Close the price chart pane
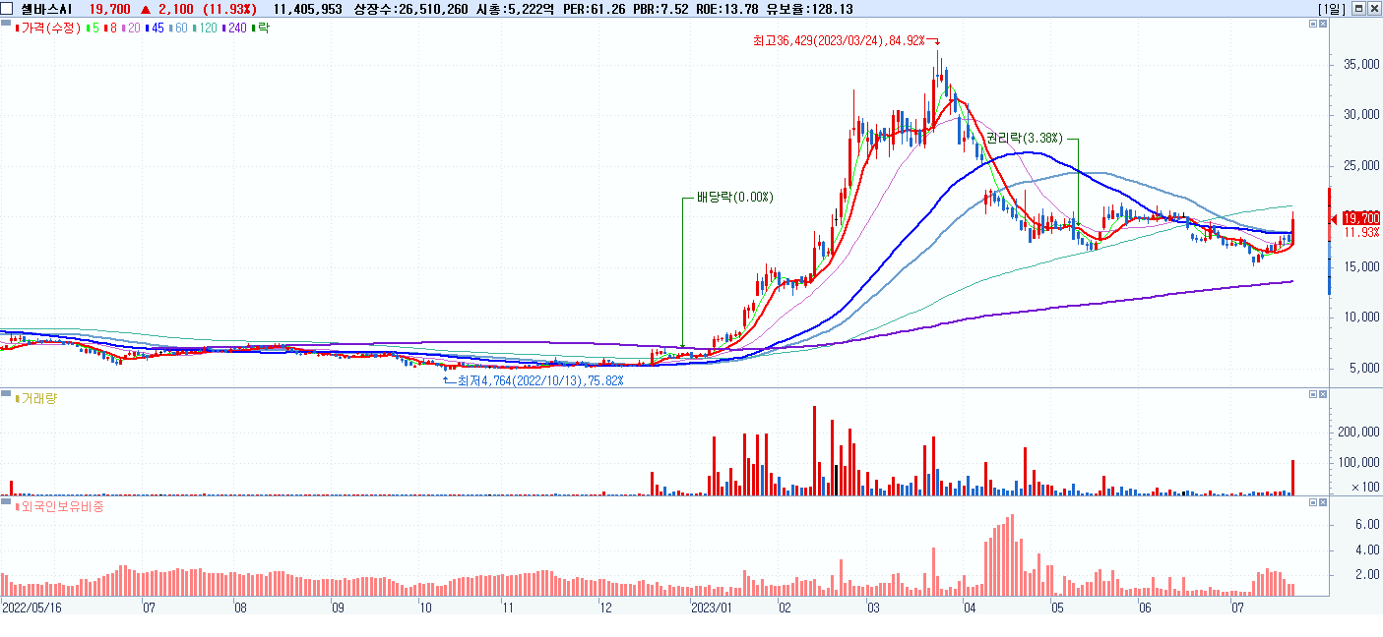This screenshot has height=637, width=1383. [x=1323, y=24]
